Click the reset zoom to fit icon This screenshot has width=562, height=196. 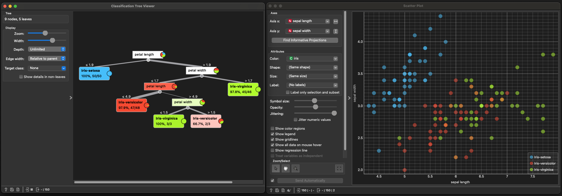[339, 168]
